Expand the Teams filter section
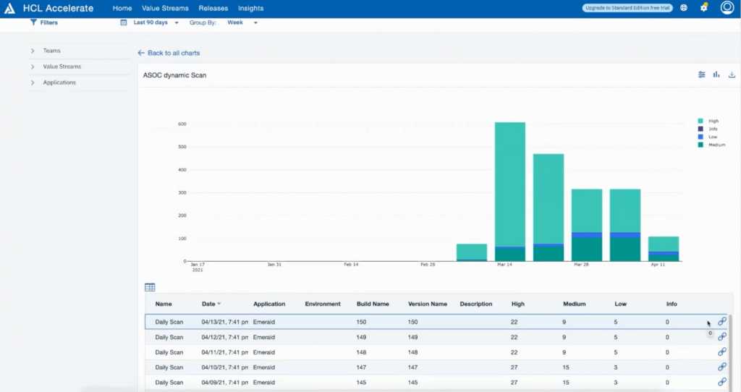This screenshot has height=392, width=741. pyautogui.click(x=51, y=51)
